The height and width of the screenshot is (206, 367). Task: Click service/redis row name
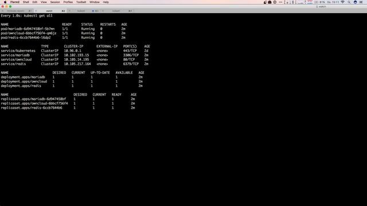tap(13, 64)
